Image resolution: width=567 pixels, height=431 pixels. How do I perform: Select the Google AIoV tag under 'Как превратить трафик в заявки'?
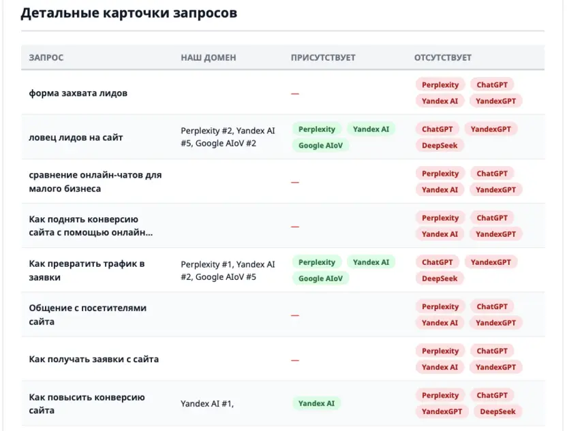click(320, 278)
